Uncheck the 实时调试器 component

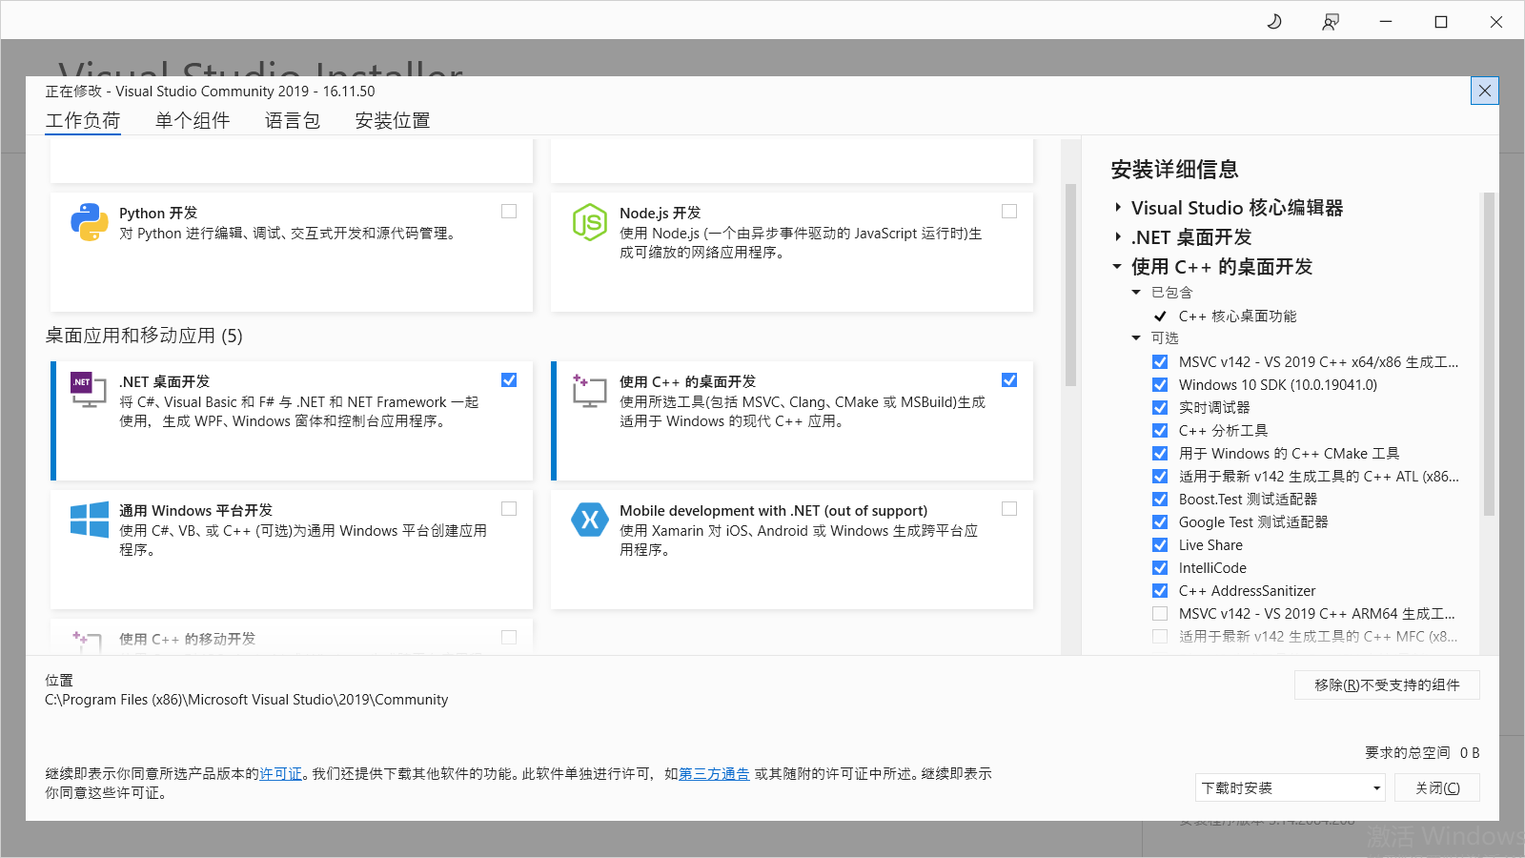[1160, 408]
